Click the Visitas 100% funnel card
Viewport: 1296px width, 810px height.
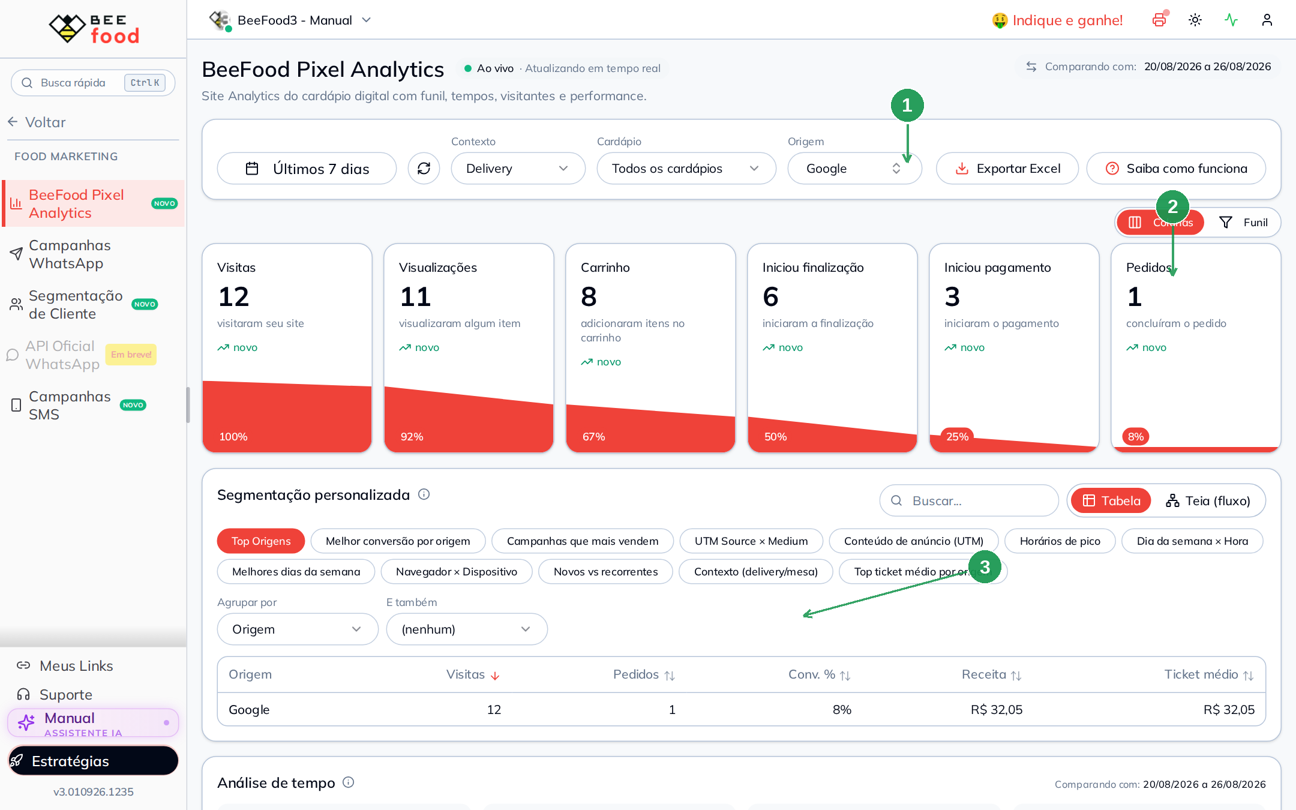point(287,348)
